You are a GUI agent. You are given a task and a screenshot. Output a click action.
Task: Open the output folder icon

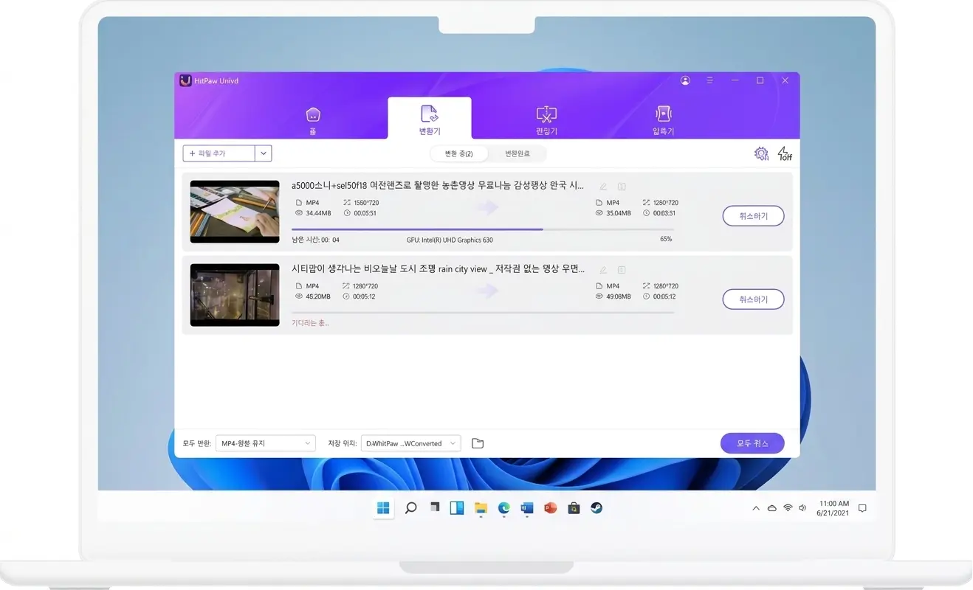[x=478, y=443]
